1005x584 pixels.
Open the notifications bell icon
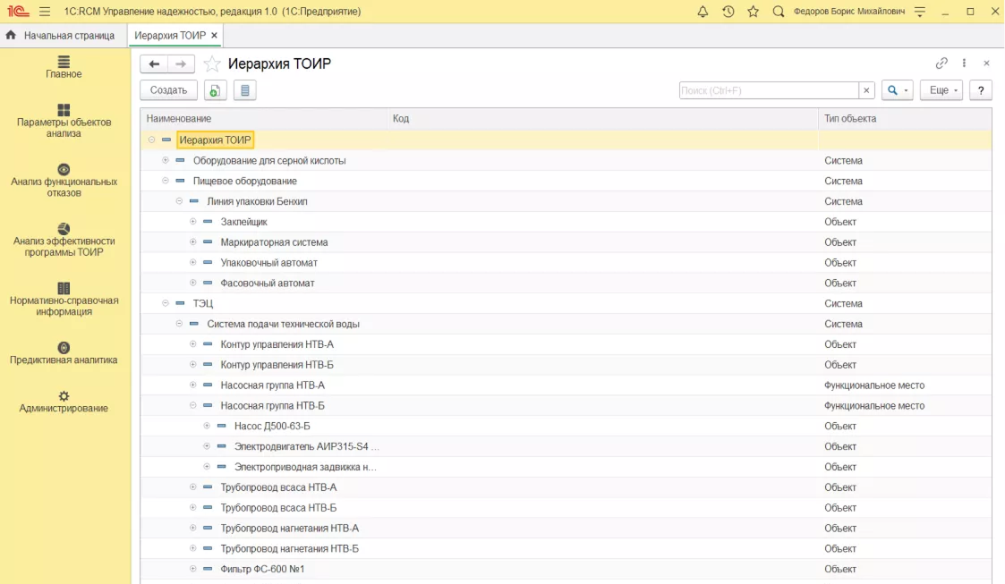[x=703, y=12]
